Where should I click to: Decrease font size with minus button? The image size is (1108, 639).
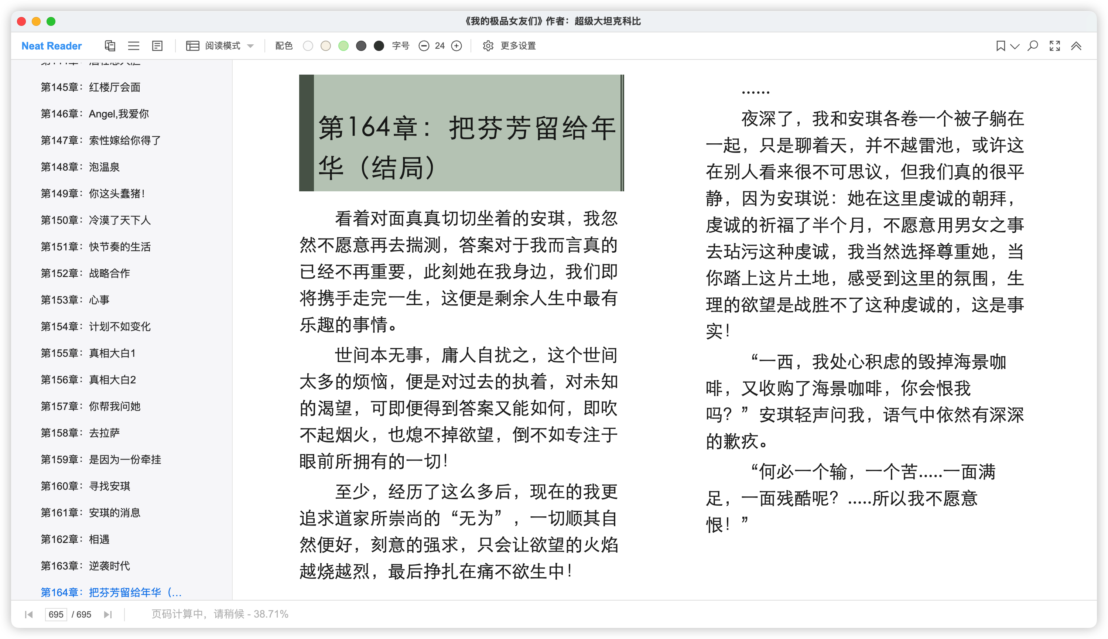[x=424, y=46]
